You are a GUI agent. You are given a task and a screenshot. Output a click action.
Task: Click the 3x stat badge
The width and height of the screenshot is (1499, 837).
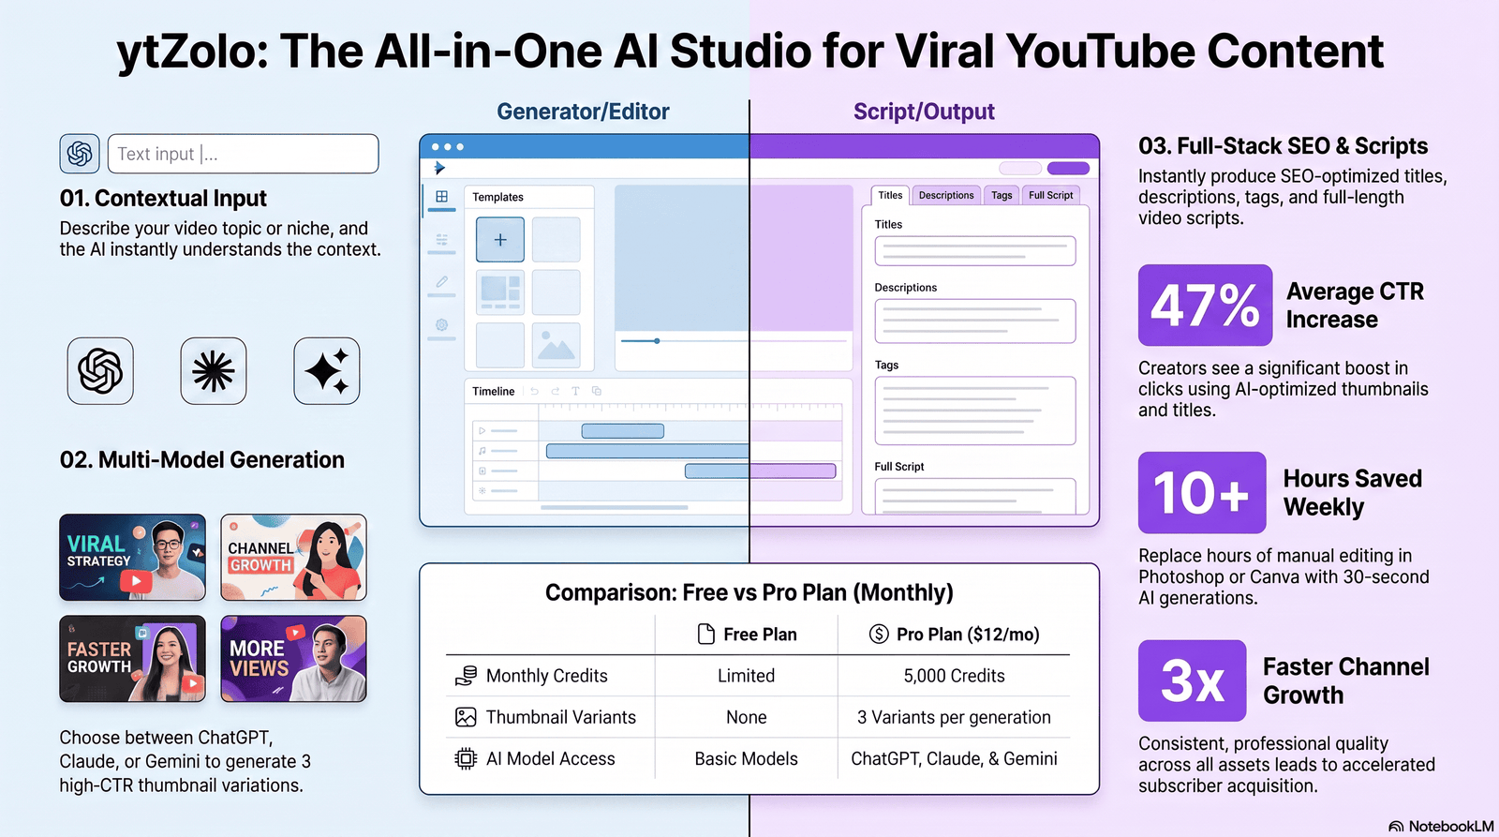(x=1192, y=680)
